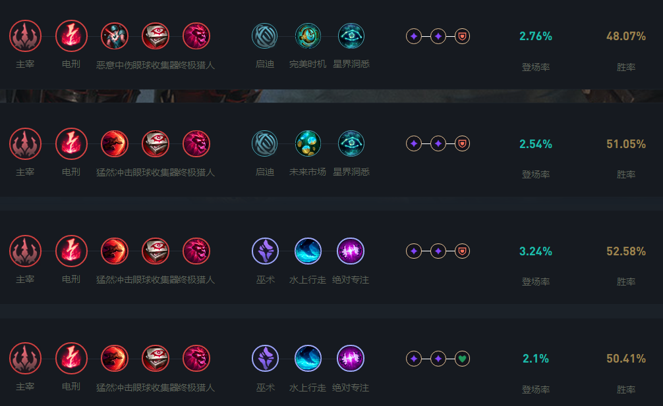Viewport: 663px width, 406px height.
Task: Click 终极猎人 icon in the 52.58% win-rate row
Action: click(196, 251)
